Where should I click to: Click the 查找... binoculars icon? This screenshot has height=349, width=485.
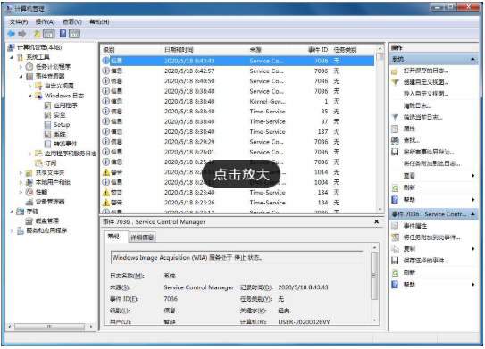[x=395, y=140]
